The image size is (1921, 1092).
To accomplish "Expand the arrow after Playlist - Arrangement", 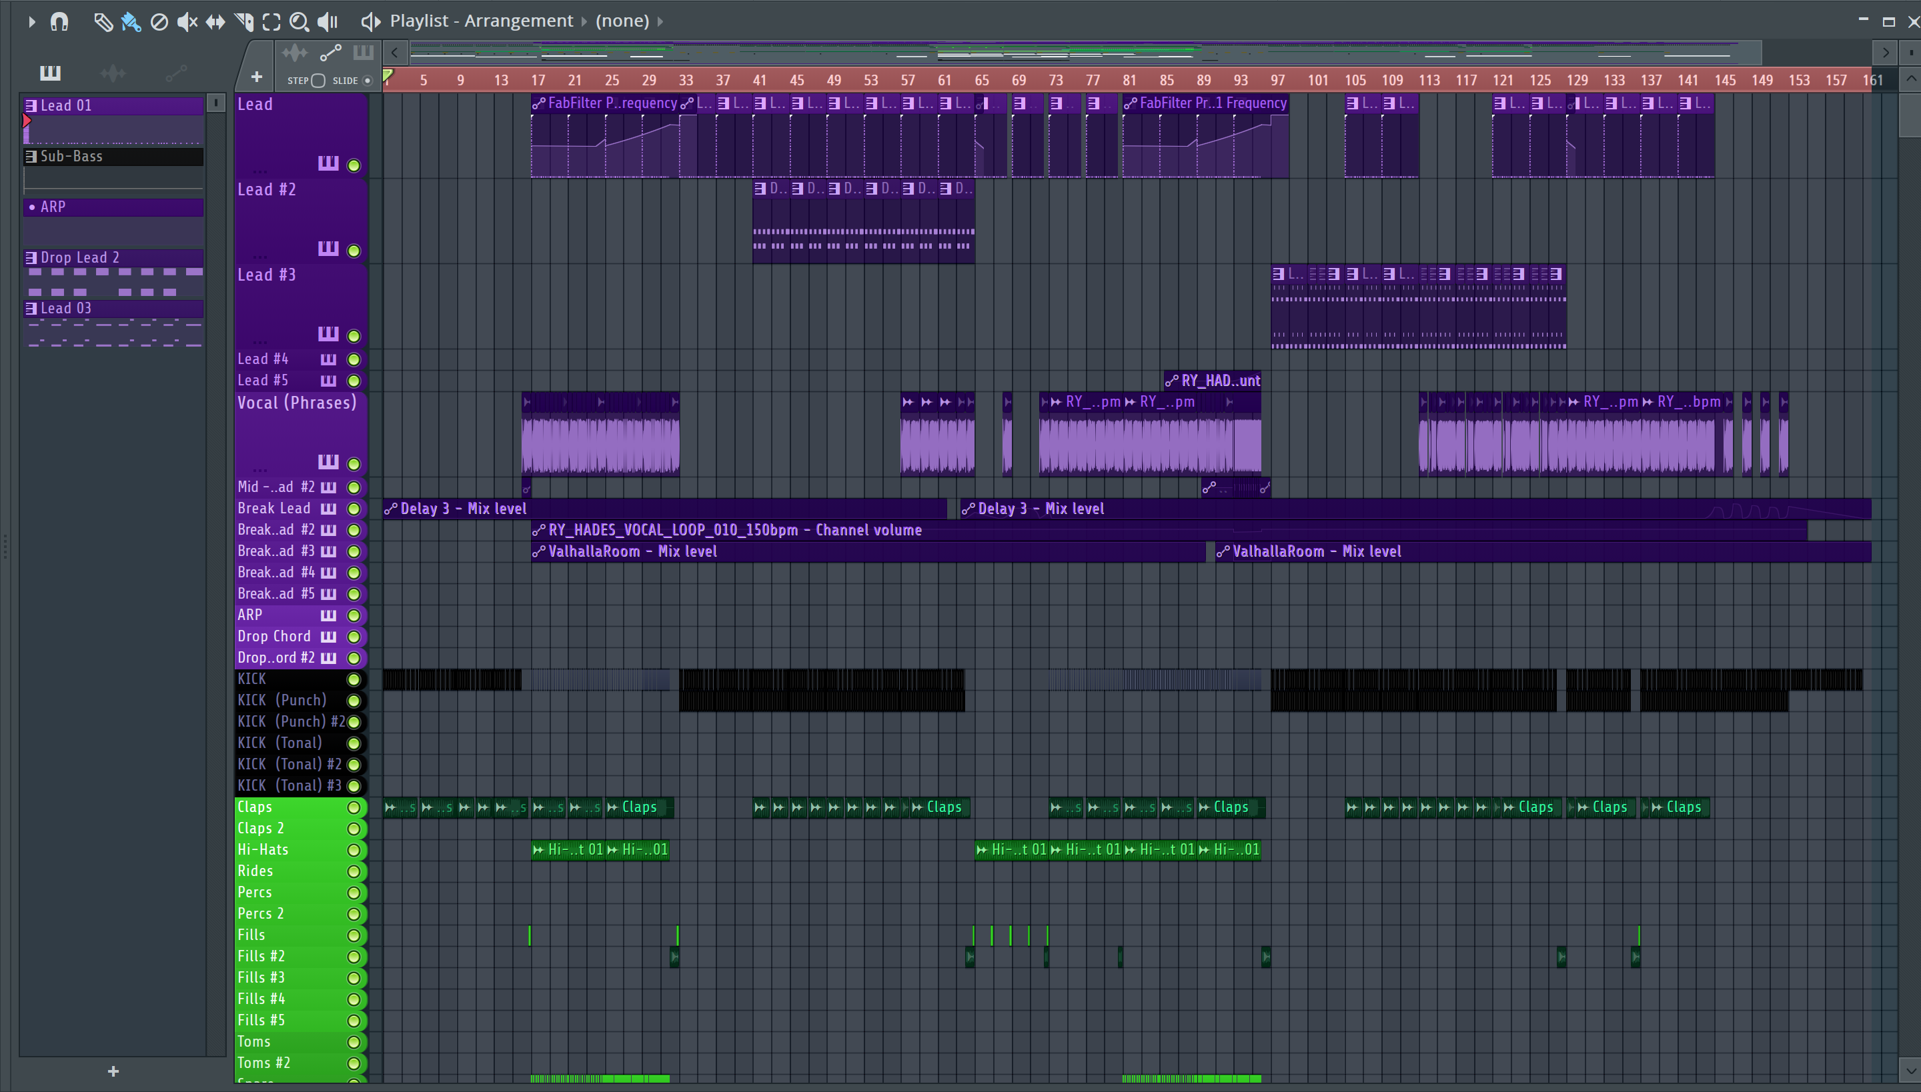I will [x=584, y=21].
